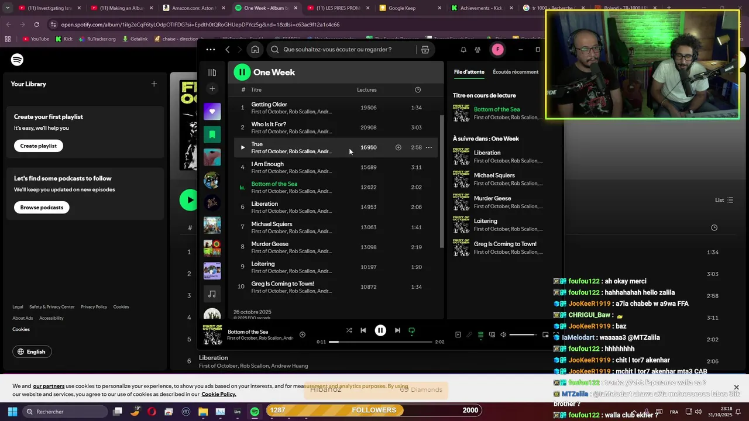Pause with the white player bar button
This screenshot has width=749, height=421.
380,330
